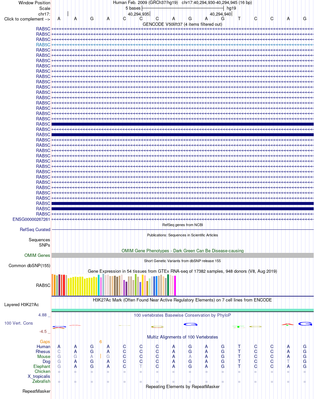Click the RAB5C label beside the GTEx bar chart
Screen dimensions: 314x399
[x=43, y=285]
